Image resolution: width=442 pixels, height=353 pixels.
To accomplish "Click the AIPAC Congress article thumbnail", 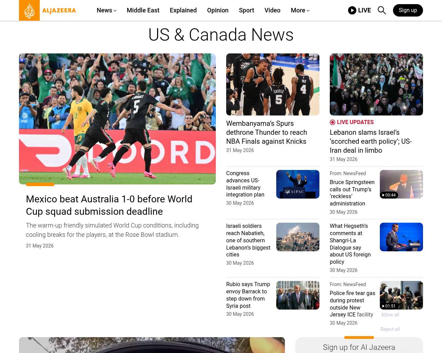I will coord(298,184).
